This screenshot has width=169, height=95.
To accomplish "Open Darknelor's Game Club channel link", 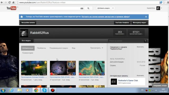I will 128,80.
